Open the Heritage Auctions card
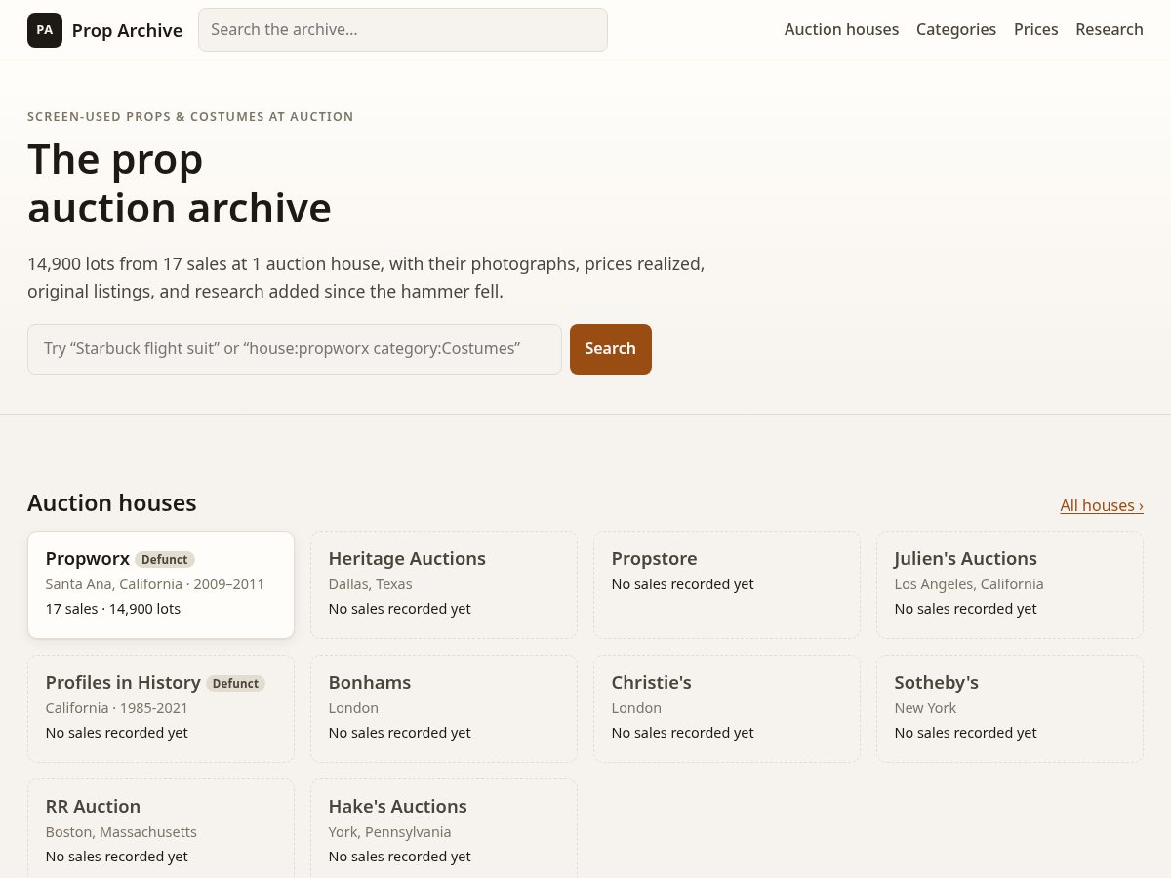Screen dimensions: 1171x878 click(x=444, y=585)
